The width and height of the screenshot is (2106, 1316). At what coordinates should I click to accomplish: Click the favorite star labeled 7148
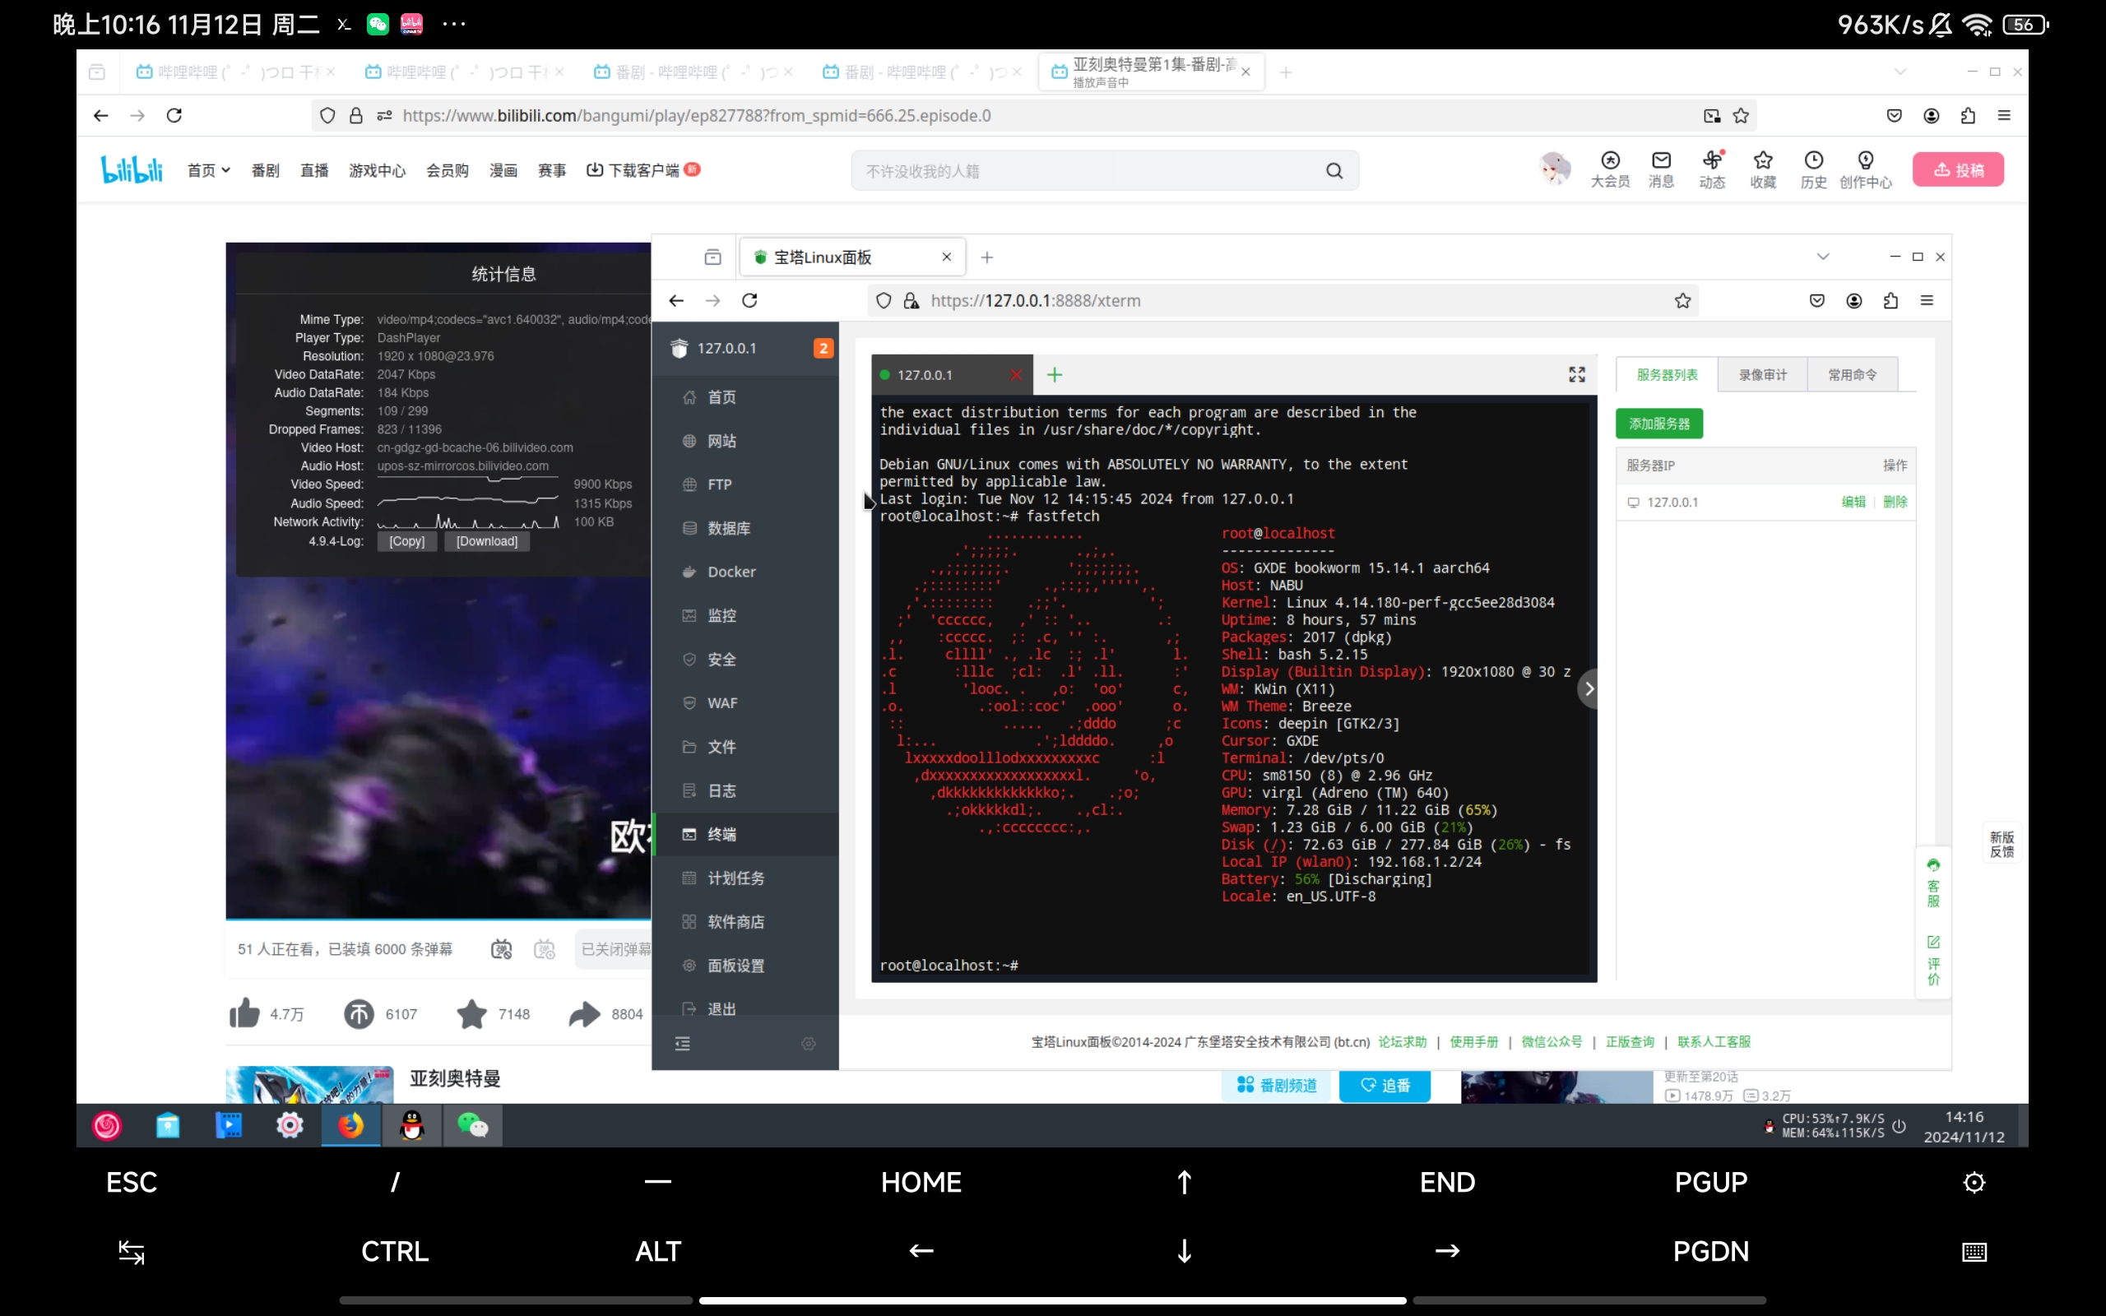[471, 1014]
